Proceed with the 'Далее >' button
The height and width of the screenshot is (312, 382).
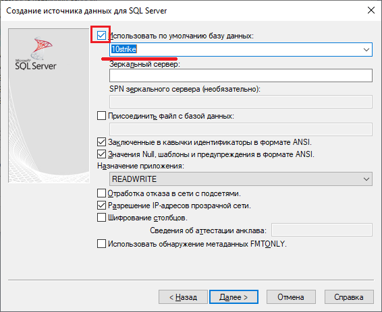coord(234,297)
